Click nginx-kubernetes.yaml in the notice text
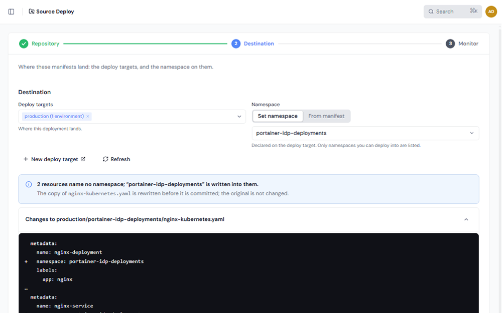This screenshot has height=313, width=502. pos(99,193)
